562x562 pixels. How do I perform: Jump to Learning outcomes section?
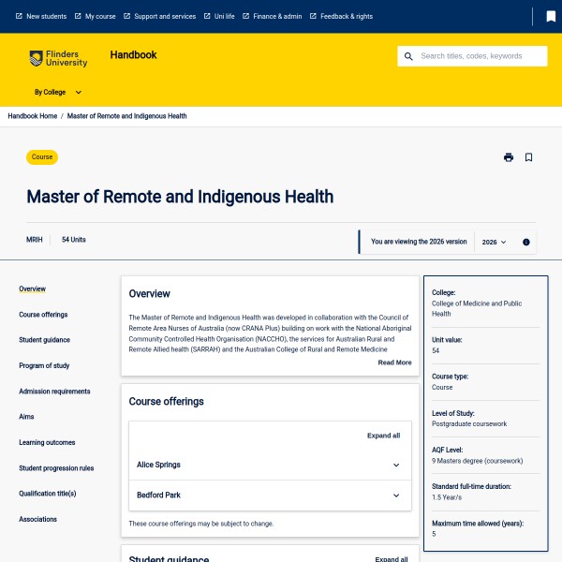pyautogui.click(x=47, y=442)
